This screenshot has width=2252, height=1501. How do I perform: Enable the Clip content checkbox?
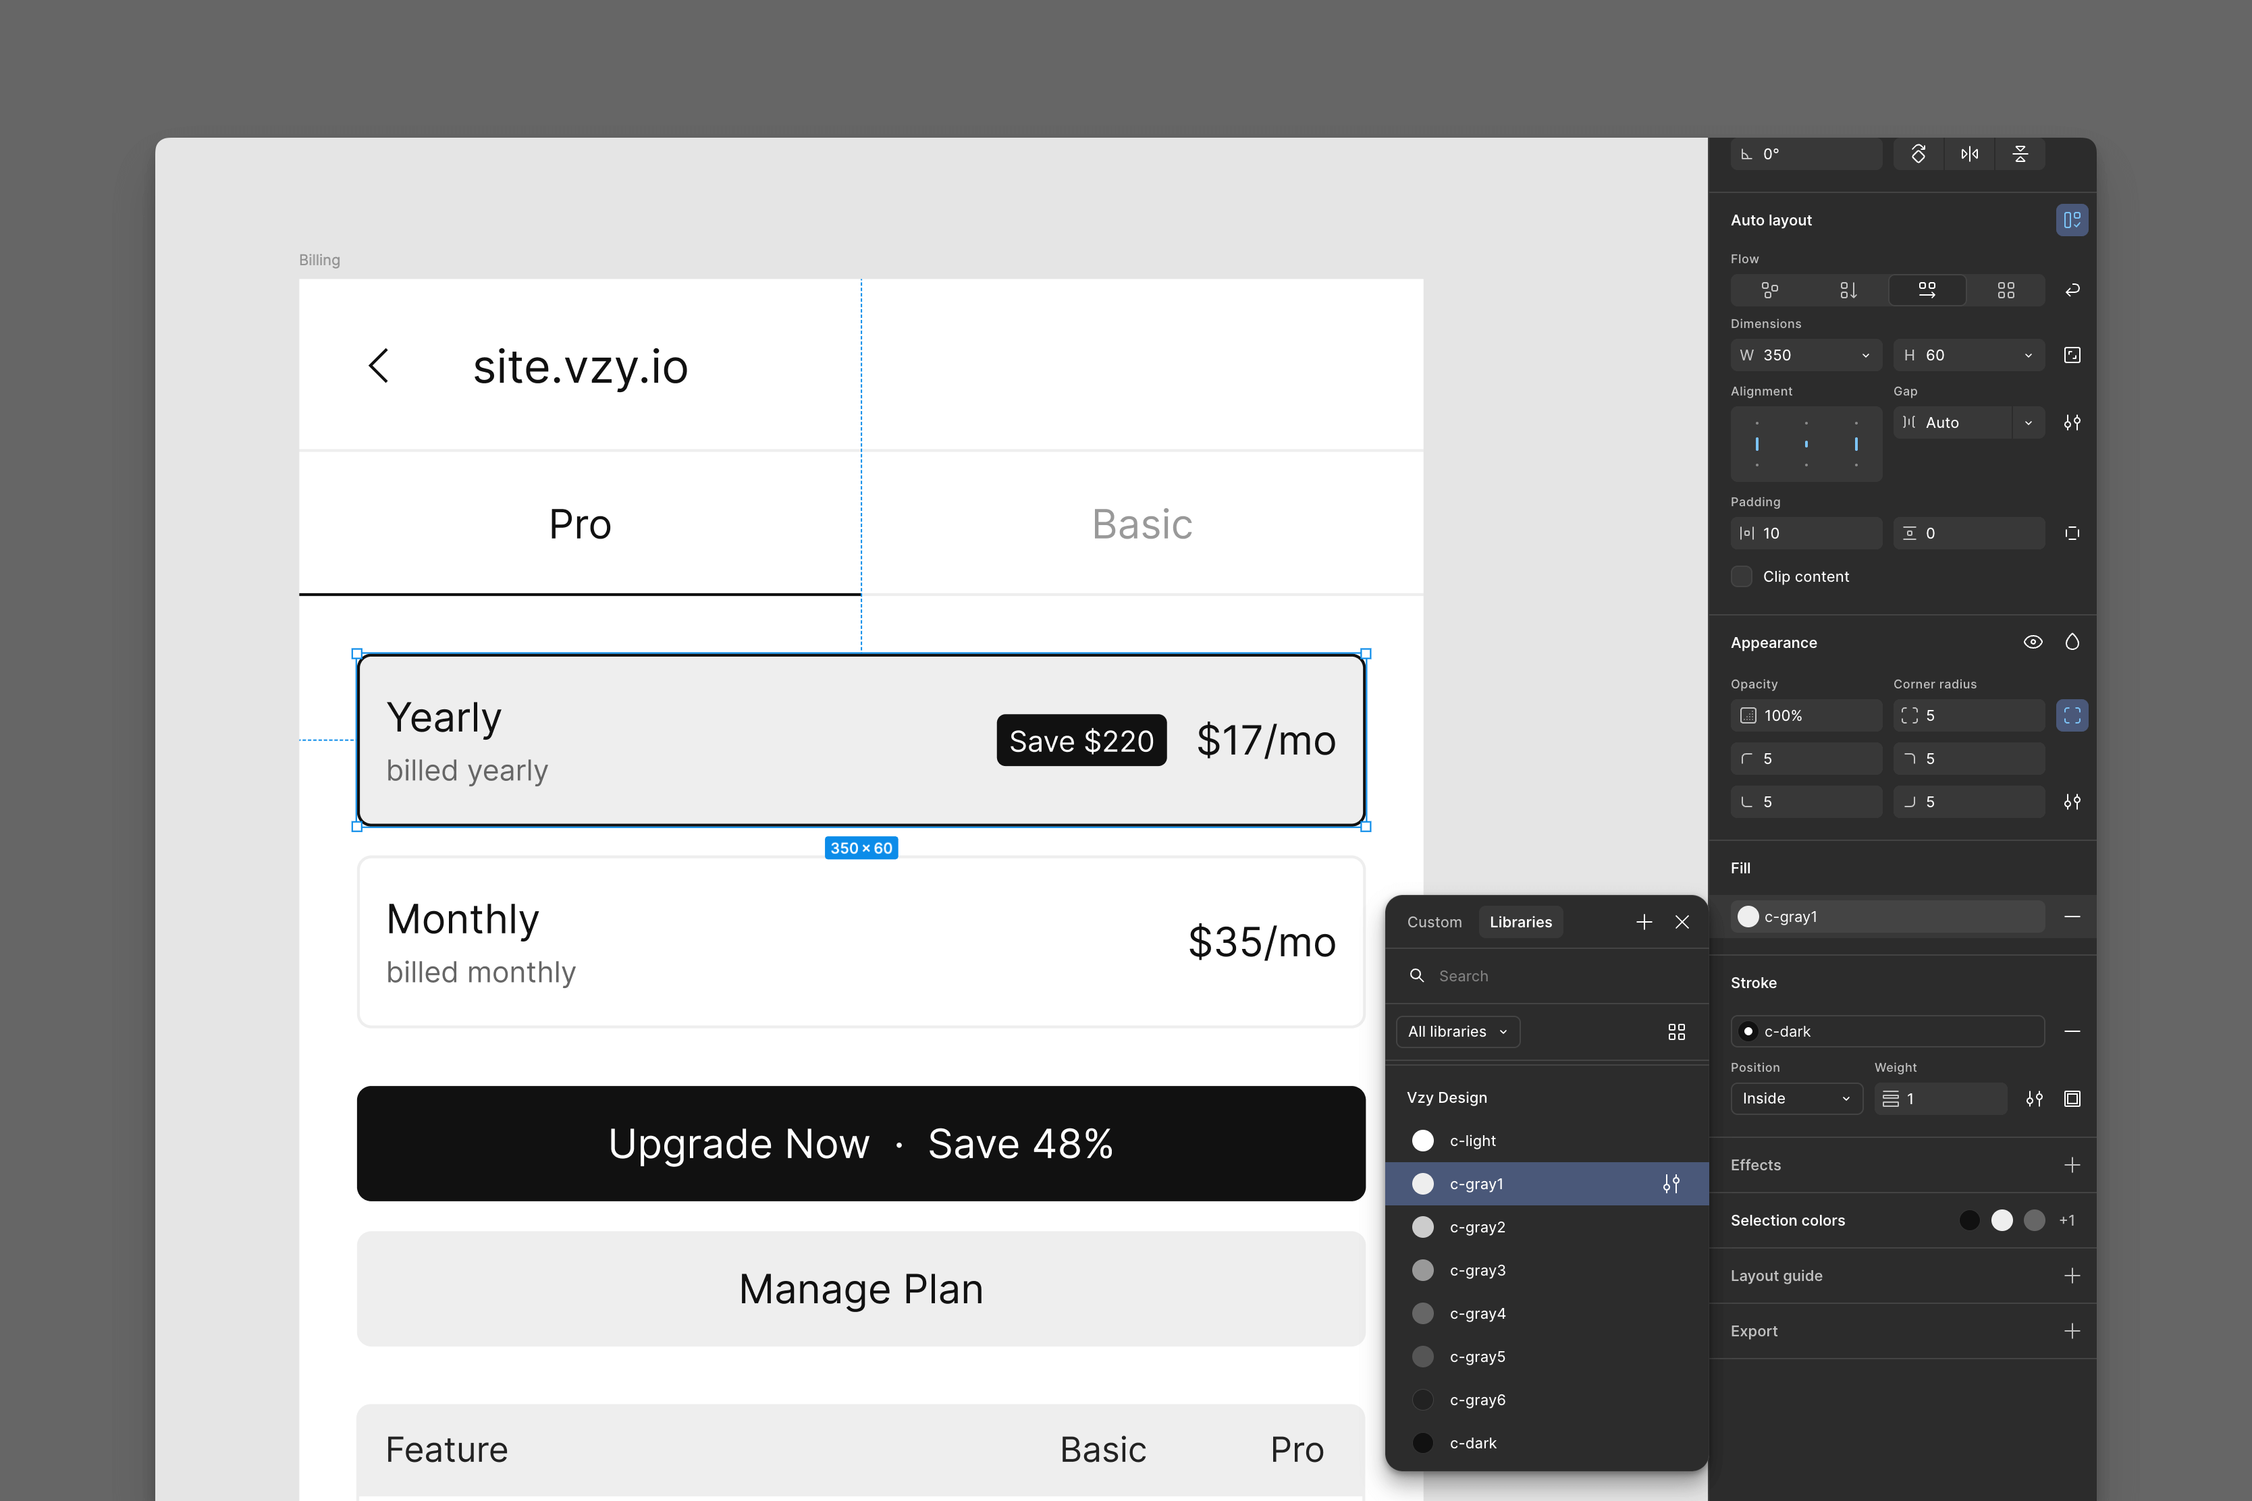tap(1742, 576)
